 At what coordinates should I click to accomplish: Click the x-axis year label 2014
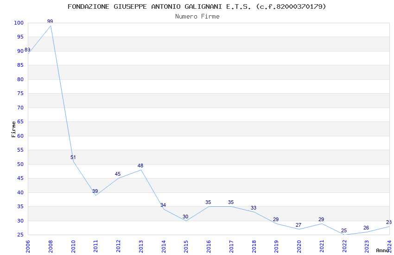pyautogui.click(x=163, y=247)
